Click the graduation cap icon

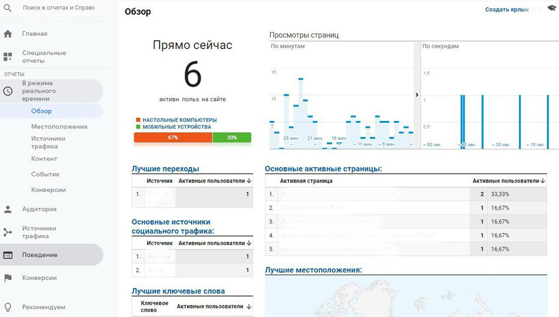click(552, 8)
